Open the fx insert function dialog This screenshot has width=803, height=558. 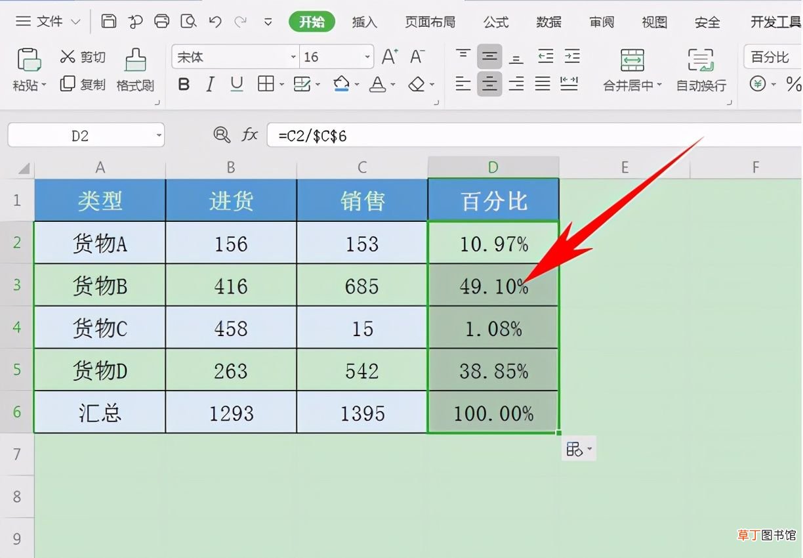pyautogui.click(x=249, y=135)
